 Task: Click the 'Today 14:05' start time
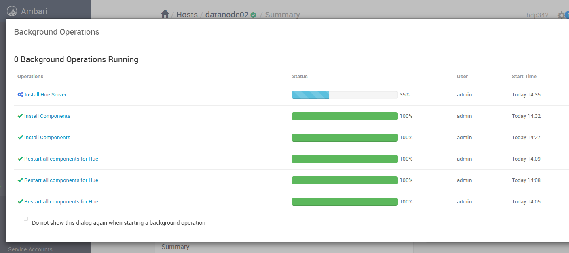click(526, 202)
